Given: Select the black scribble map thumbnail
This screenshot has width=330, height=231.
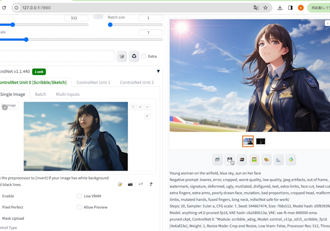Looking at the screenshot, I should (260, 141).
